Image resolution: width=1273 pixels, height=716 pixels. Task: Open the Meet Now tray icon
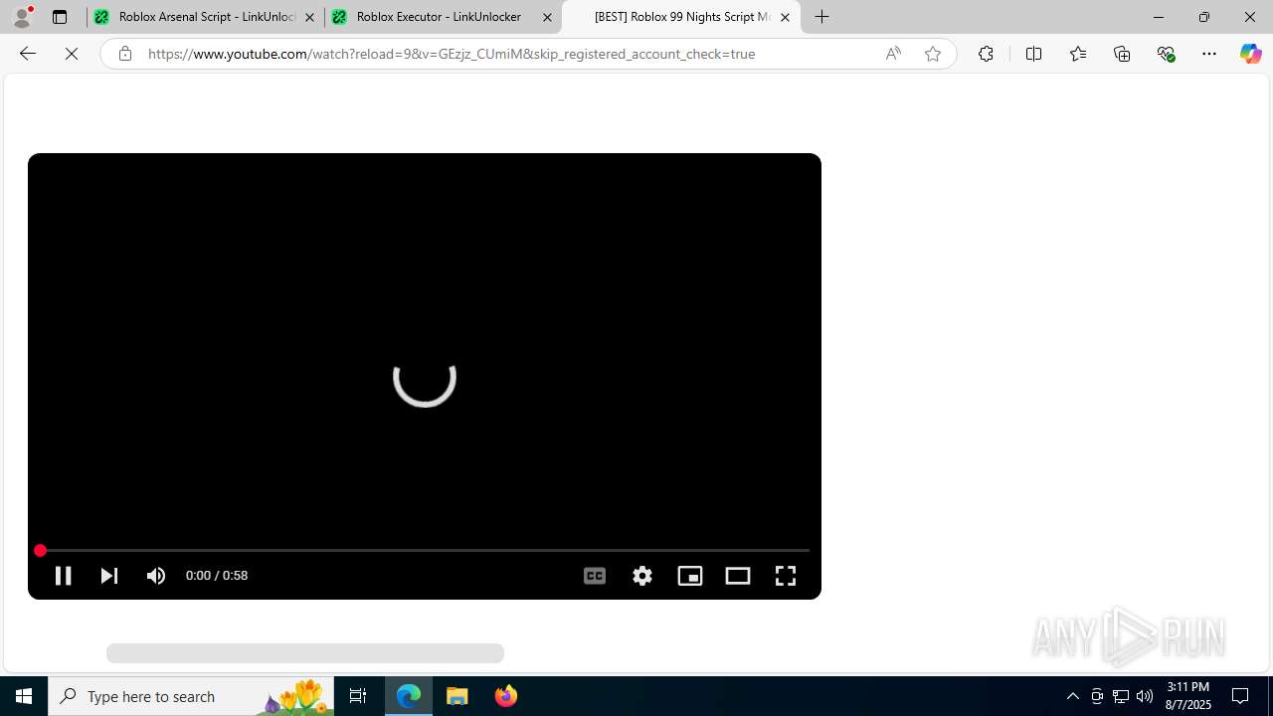1097,696
